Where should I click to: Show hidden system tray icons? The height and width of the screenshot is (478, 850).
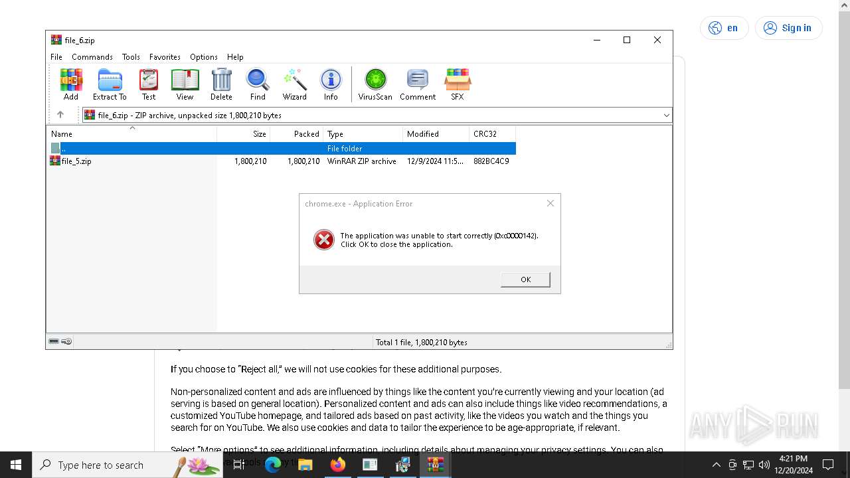(x=717, y=465)
